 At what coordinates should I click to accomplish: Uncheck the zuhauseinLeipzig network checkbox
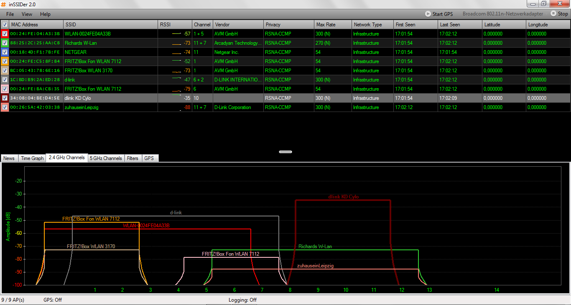tap(5, 107)
